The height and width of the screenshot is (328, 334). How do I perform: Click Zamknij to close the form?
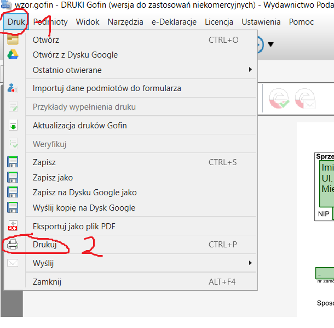tap(47, 281)
